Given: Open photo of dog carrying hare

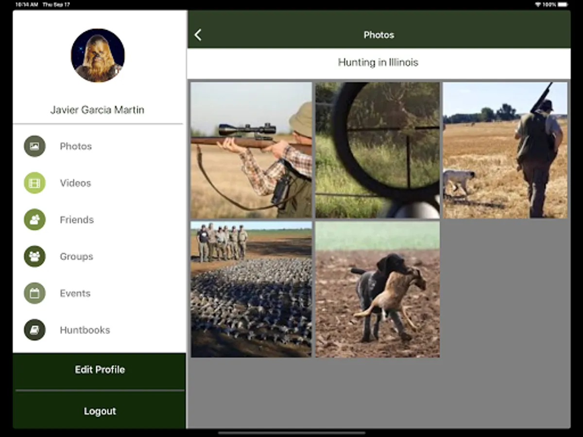Looking at the screenshot, I should [377, 289].
